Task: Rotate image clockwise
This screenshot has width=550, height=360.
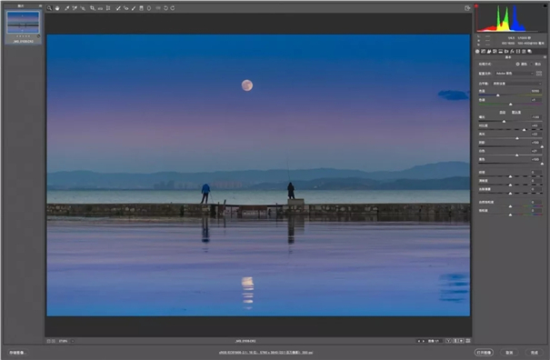Action: (173, 8)
